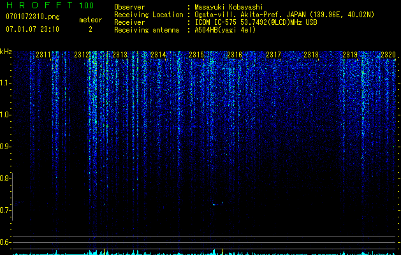Click the yellow meteor marker below 2312

pyautogui.click(x=104, y=251)
